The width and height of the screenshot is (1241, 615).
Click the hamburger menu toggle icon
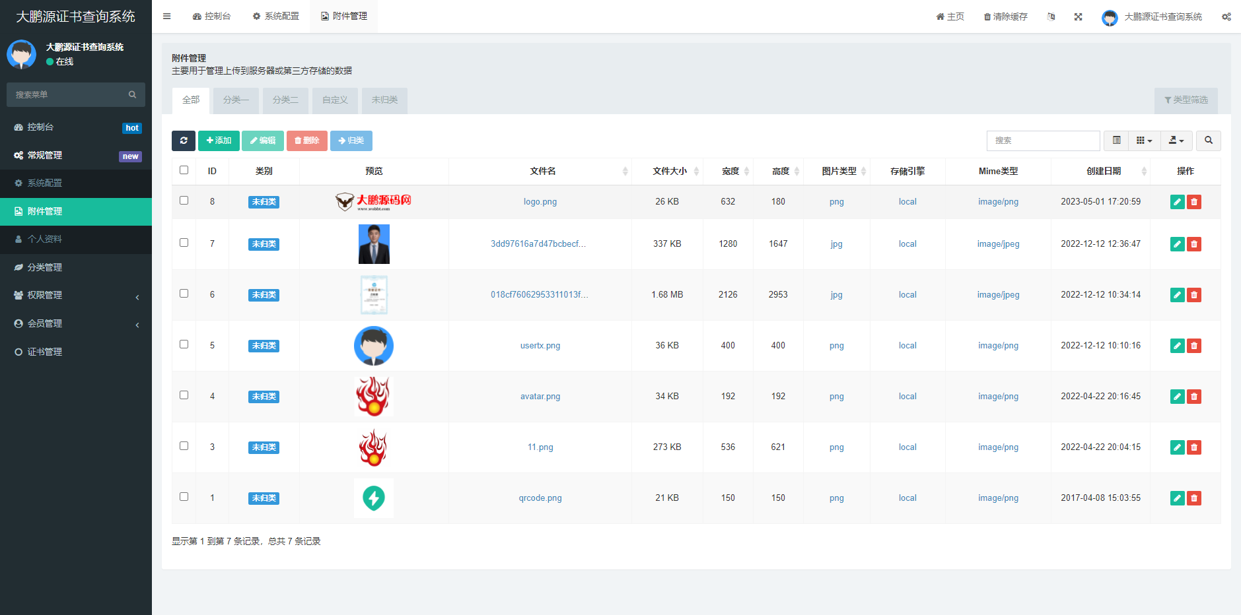(166, 16)
